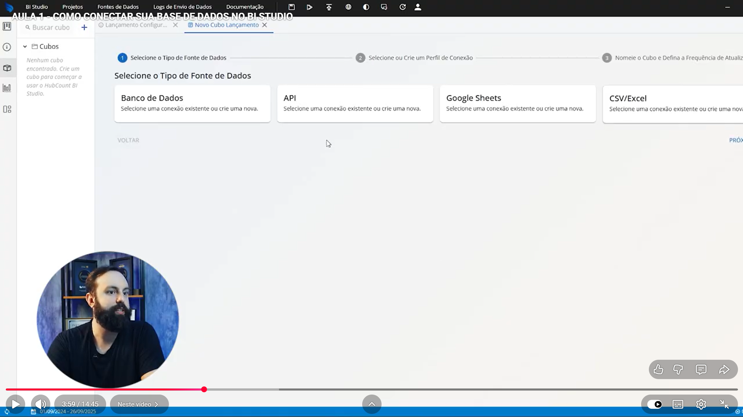Screen dimensions: 743x417
Task: Click the sync icon in status bar
Action: pyautogui.click(x=7, y=412)
